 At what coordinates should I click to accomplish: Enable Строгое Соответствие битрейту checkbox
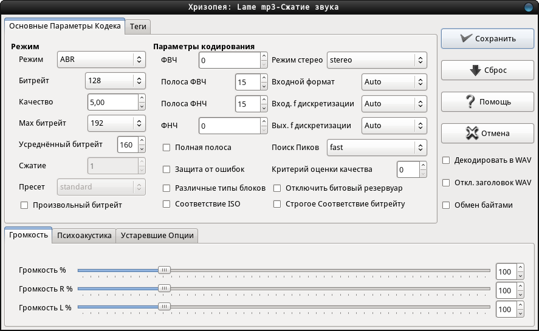click(276, 204)
